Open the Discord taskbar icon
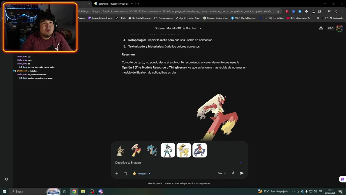 101,191
